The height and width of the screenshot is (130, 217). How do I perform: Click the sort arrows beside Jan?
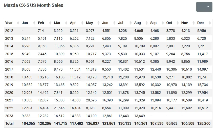click(x=34, y=23)
